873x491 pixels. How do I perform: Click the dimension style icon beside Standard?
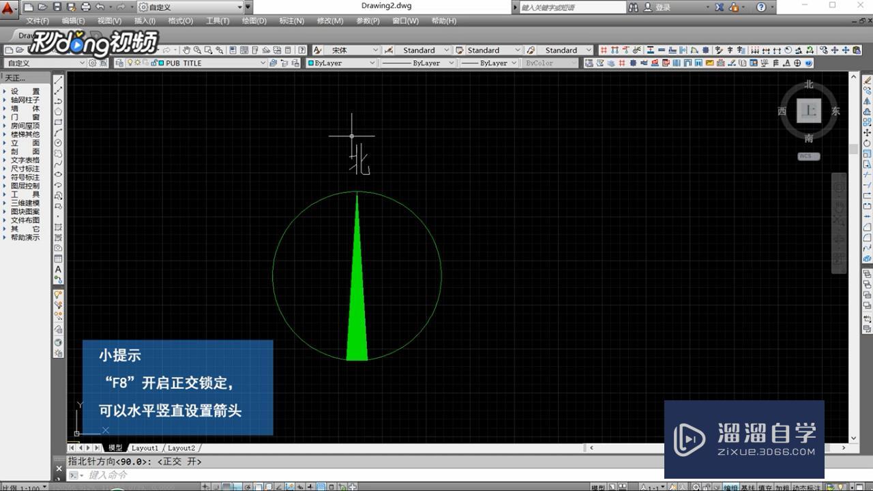pyautogui.click(x=389, y=50)
